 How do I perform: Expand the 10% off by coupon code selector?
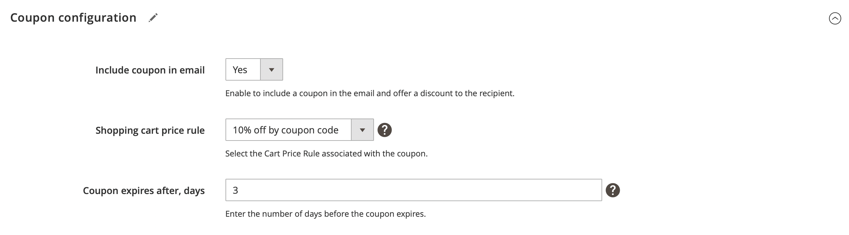point(362,130)
